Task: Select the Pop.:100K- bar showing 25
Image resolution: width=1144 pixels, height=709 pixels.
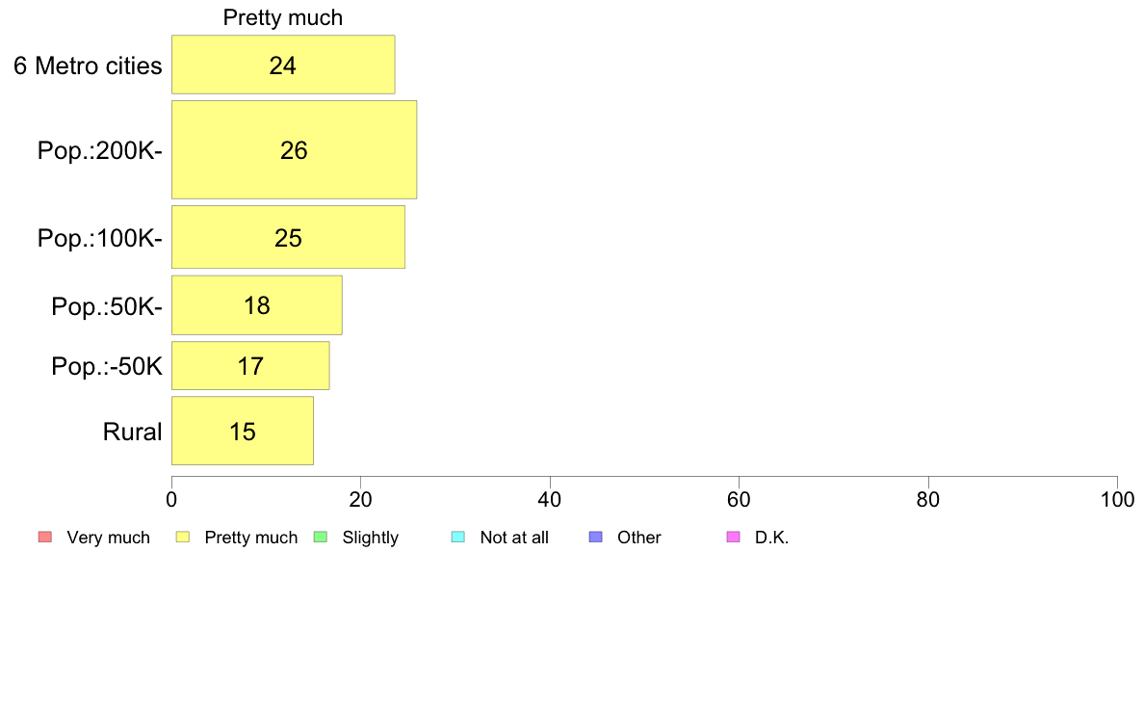Action: [x=288, y=237]
